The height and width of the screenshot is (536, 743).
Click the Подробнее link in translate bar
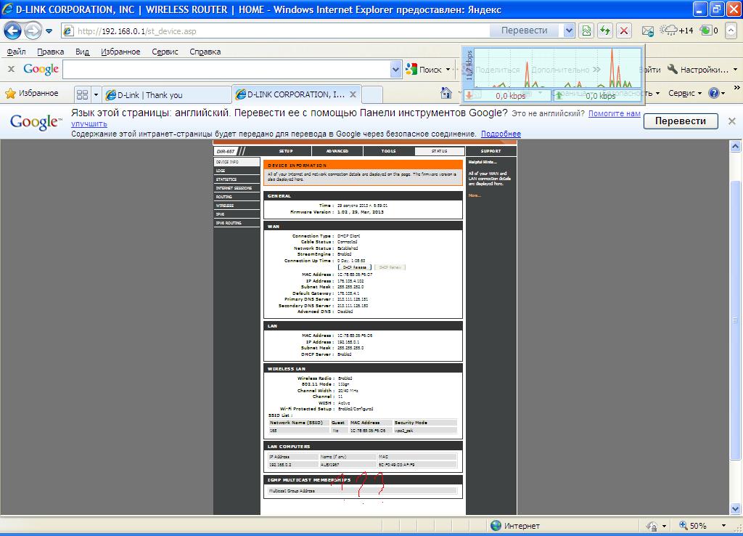pos(501,134)
